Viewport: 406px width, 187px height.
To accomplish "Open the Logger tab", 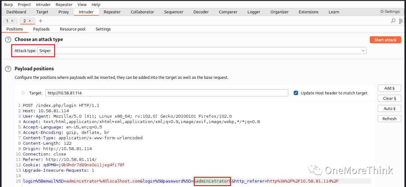I will tap(254, 12).
